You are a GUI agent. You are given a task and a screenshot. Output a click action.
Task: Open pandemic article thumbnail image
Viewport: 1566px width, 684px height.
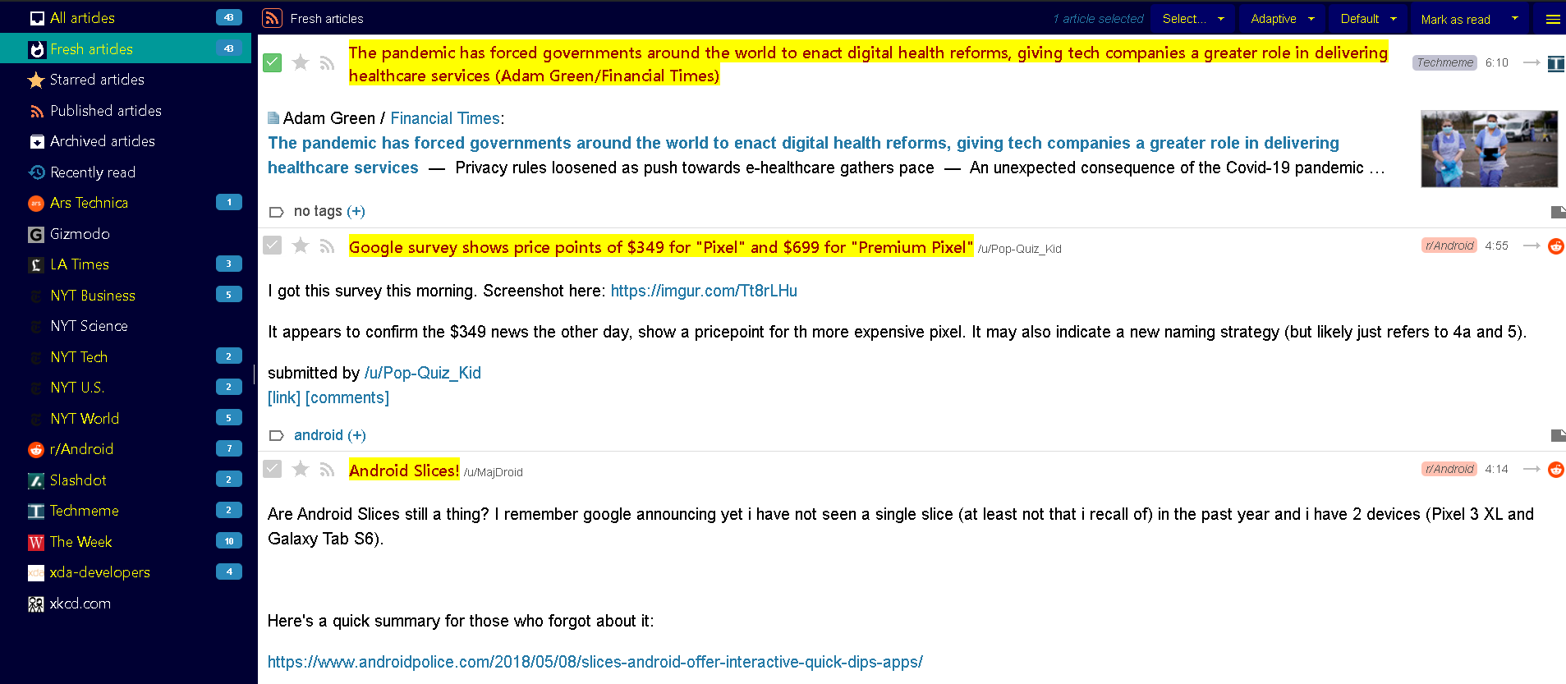coord(1489,149)
